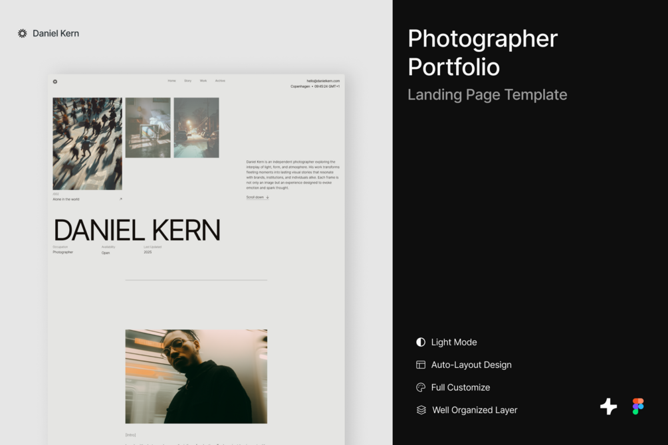The width and height of the screenshot is (668, 445).
Task: Click the Landing Page Template subtitle
Action: pyautogui.click(x=487, y=94)
